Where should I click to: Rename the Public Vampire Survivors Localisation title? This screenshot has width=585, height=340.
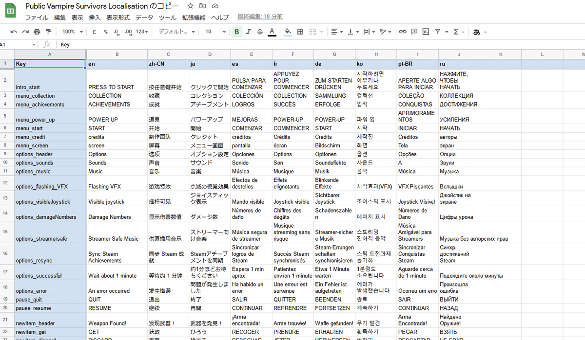[x=102, y=6]
